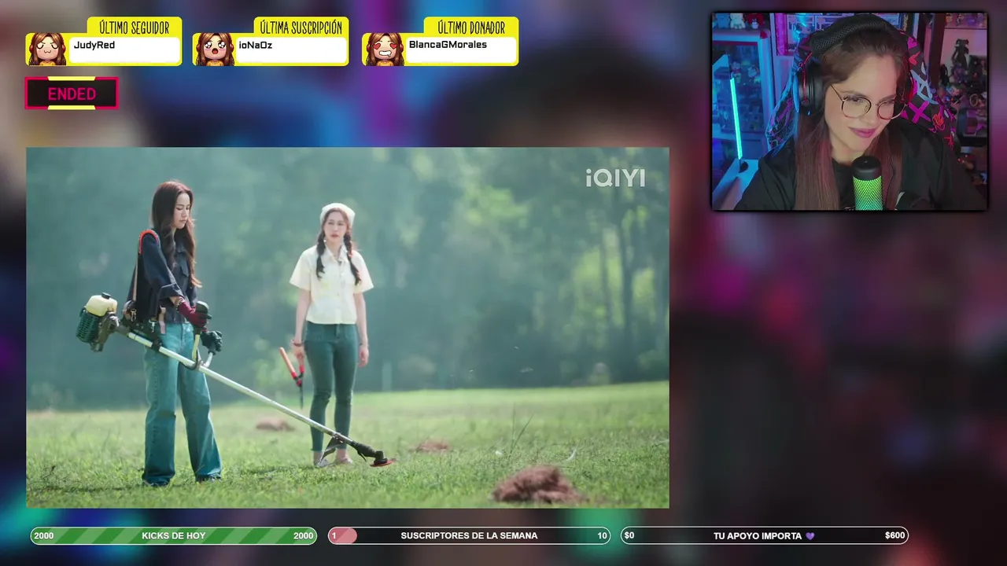Click the heart-eyes avatar beside BlancaGMorales
The width and height of the screenshot is (1007, 566).
pos(384,50)
